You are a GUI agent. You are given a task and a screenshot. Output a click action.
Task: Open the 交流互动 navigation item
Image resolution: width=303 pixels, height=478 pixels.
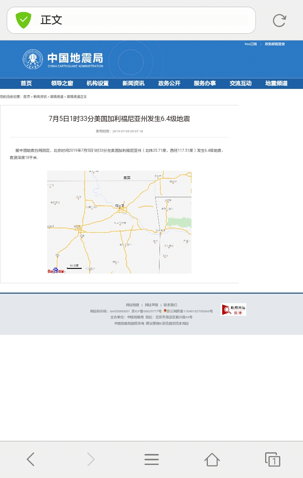point(241,83)
